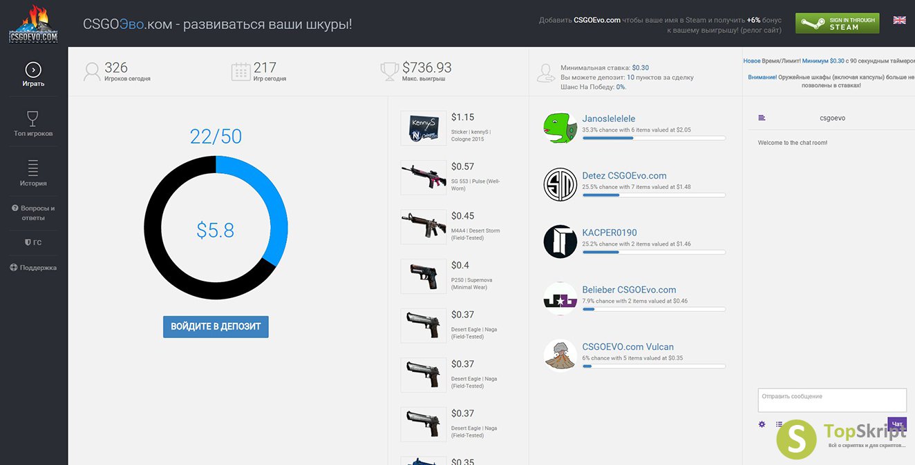Select the kennyS Cologne 2015 sticker thumbnail

pyautogui.click(x=424, y=128)
